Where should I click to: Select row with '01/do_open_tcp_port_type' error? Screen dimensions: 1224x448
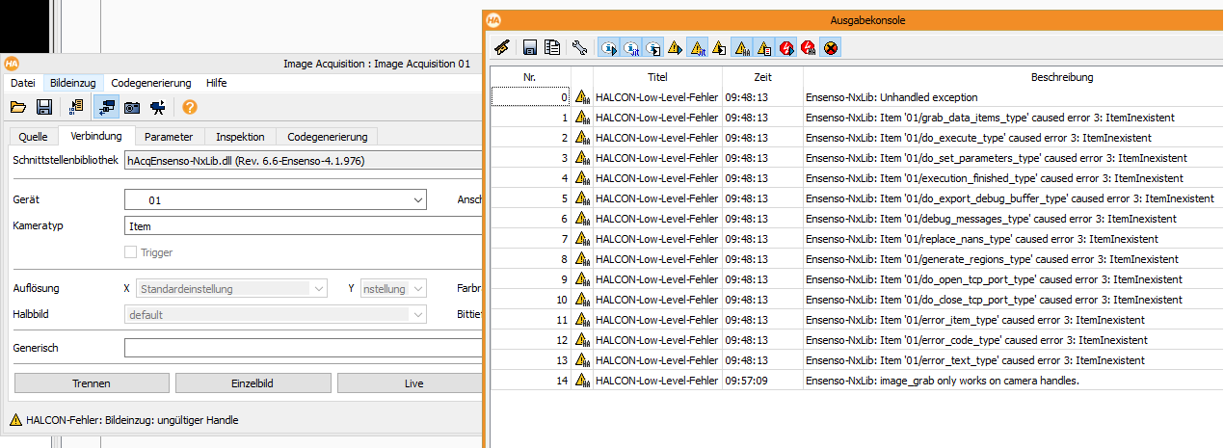click(x=856, y=279)
